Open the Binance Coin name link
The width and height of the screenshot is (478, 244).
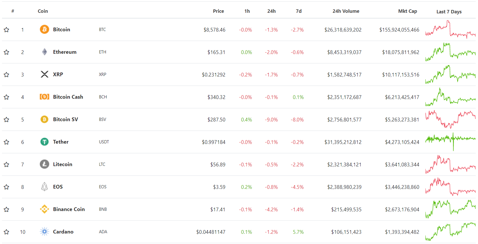point(69,209)
